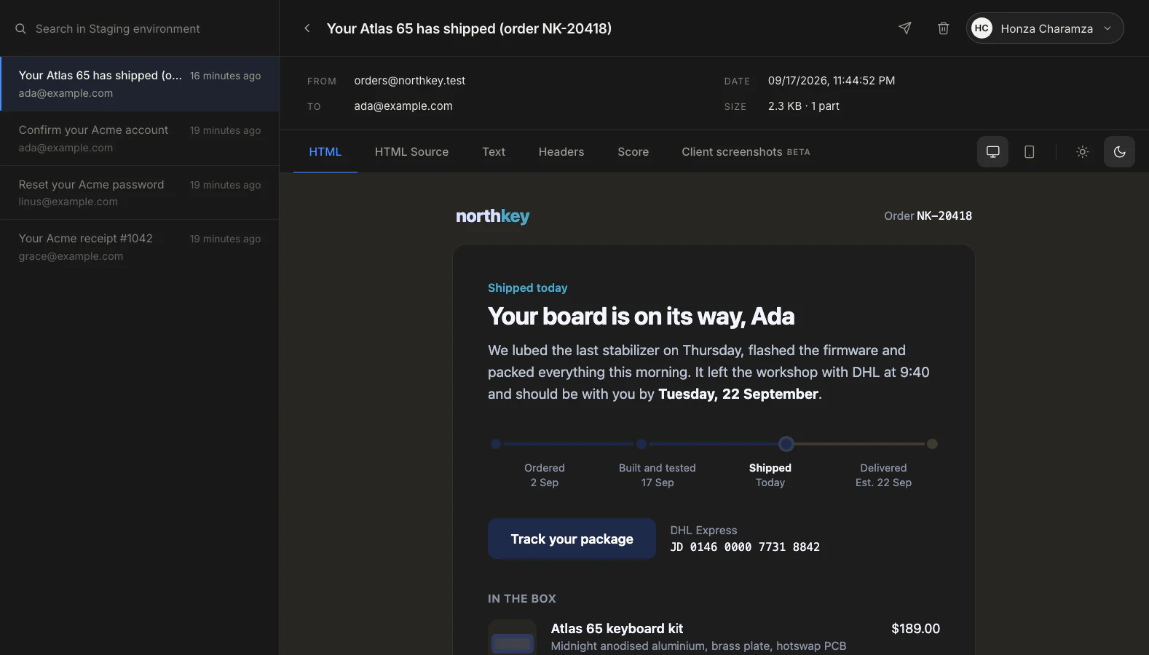View the Headers tab
This screenshot has width=1149, height=655.
click(561, 152)
